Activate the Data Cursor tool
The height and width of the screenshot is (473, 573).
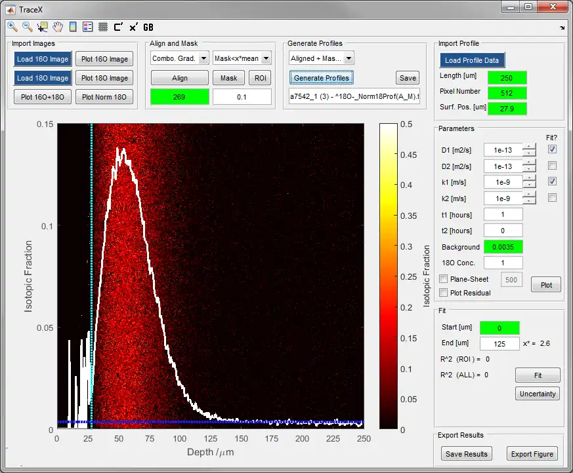tap(43, 27)
